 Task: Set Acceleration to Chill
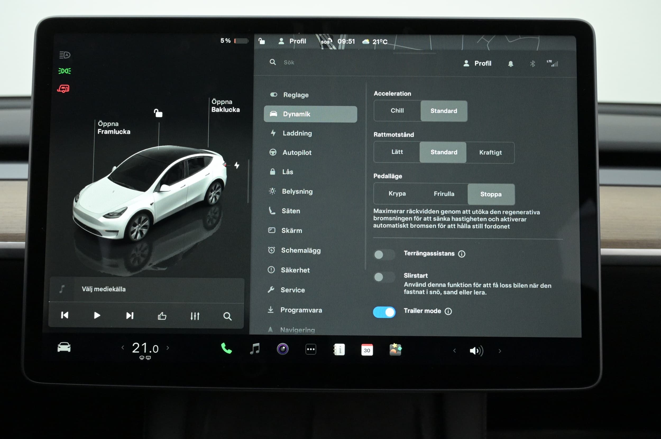397,111
